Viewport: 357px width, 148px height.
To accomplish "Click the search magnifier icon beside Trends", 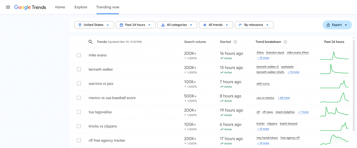I will pyautogui.click(x=90, y=42).
